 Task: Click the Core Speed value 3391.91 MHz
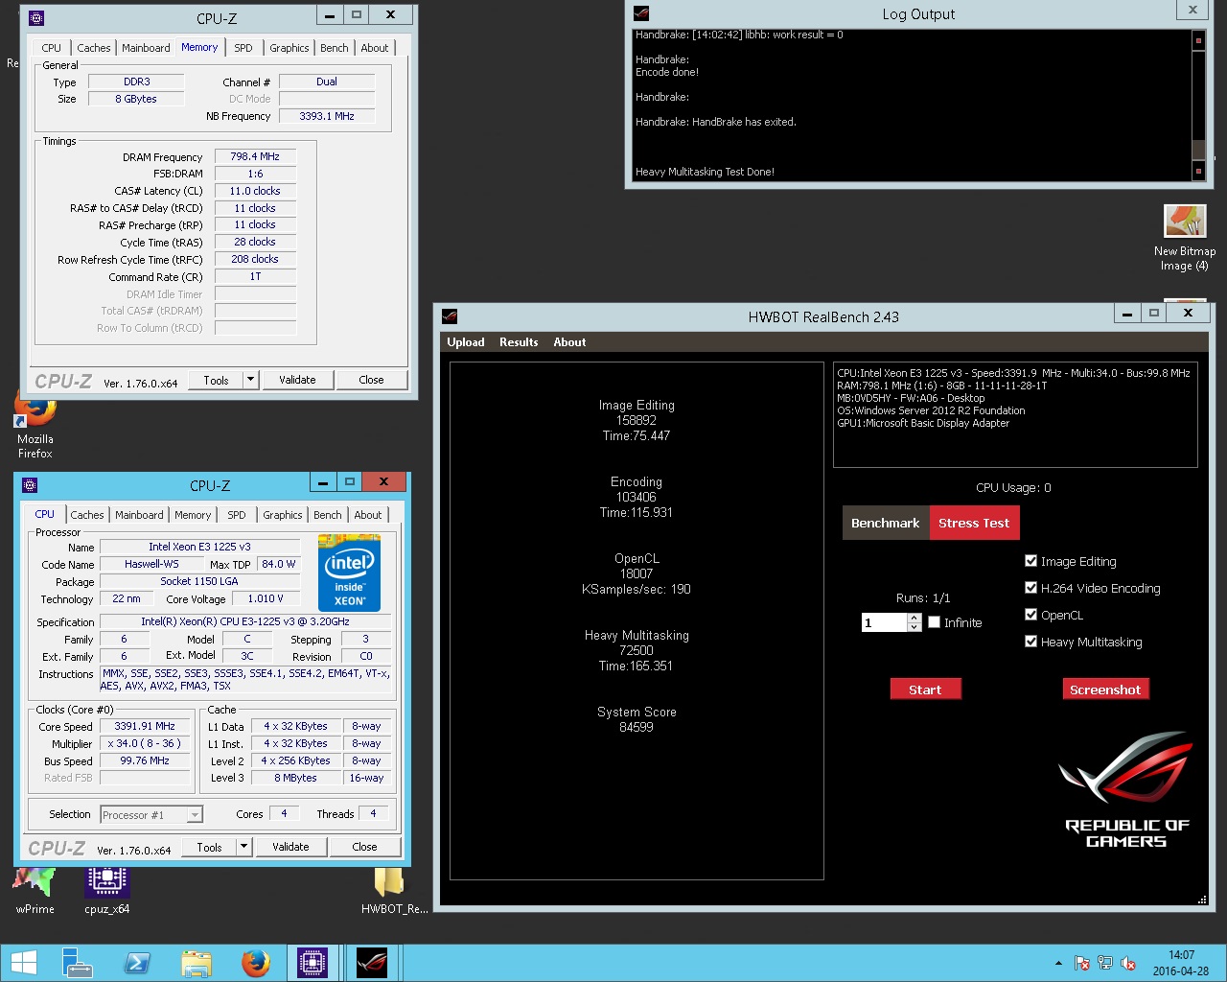coord(145,726)
